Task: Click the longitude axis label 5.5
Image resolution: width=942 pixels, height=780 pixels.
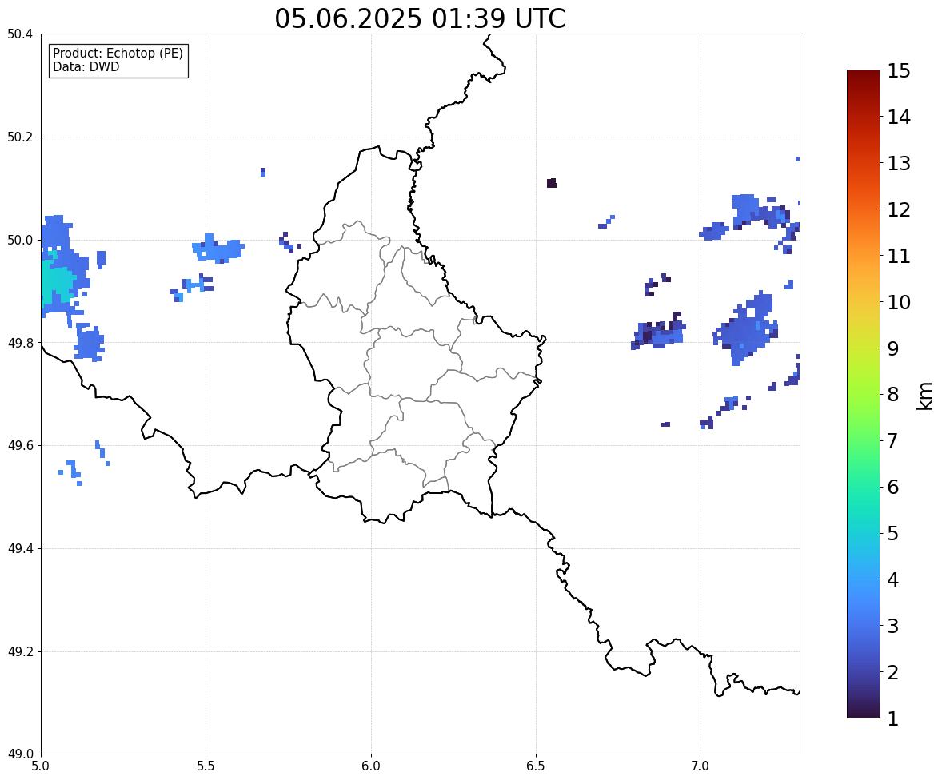Action: click(206, 766)
